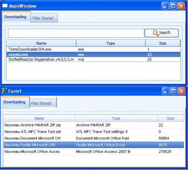The height and width of the screenshot is (170, 188).
Task: Maximize the MainWindow window
Action: pos(173,6)
